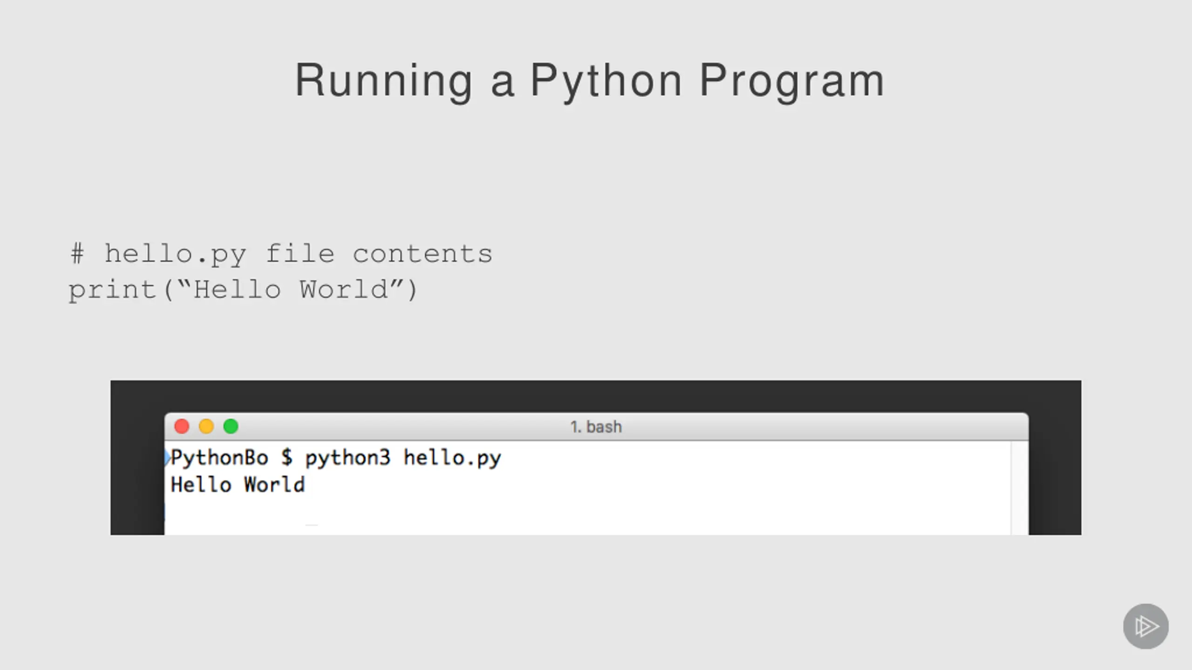
Task: Click the red close button of bash terminal
Action: (x=182, y=426)
